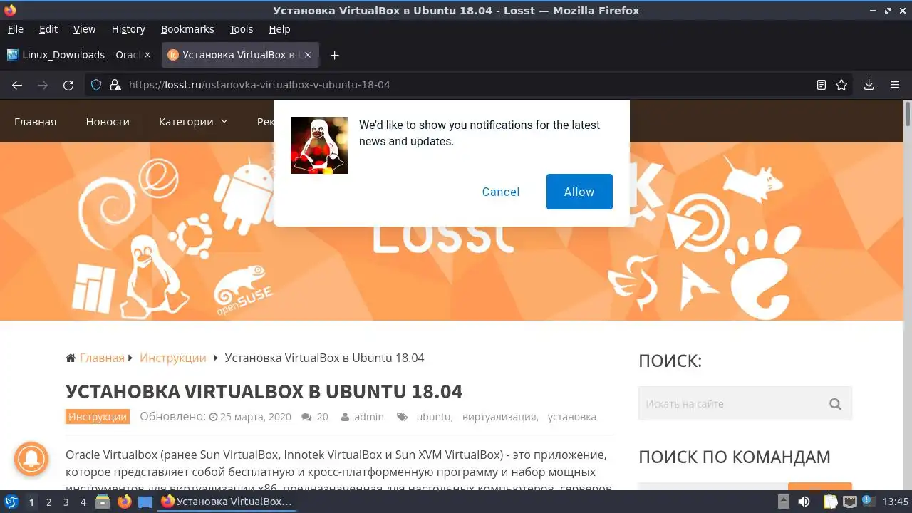Screen dimensions: 912x513
Task: Switch to workspace 2
Action: [x=49, y=502]
